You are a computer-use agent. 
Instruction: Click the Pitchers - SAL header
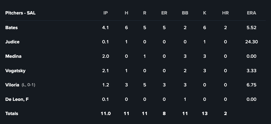pyautogui.click(x=20, y=13)
